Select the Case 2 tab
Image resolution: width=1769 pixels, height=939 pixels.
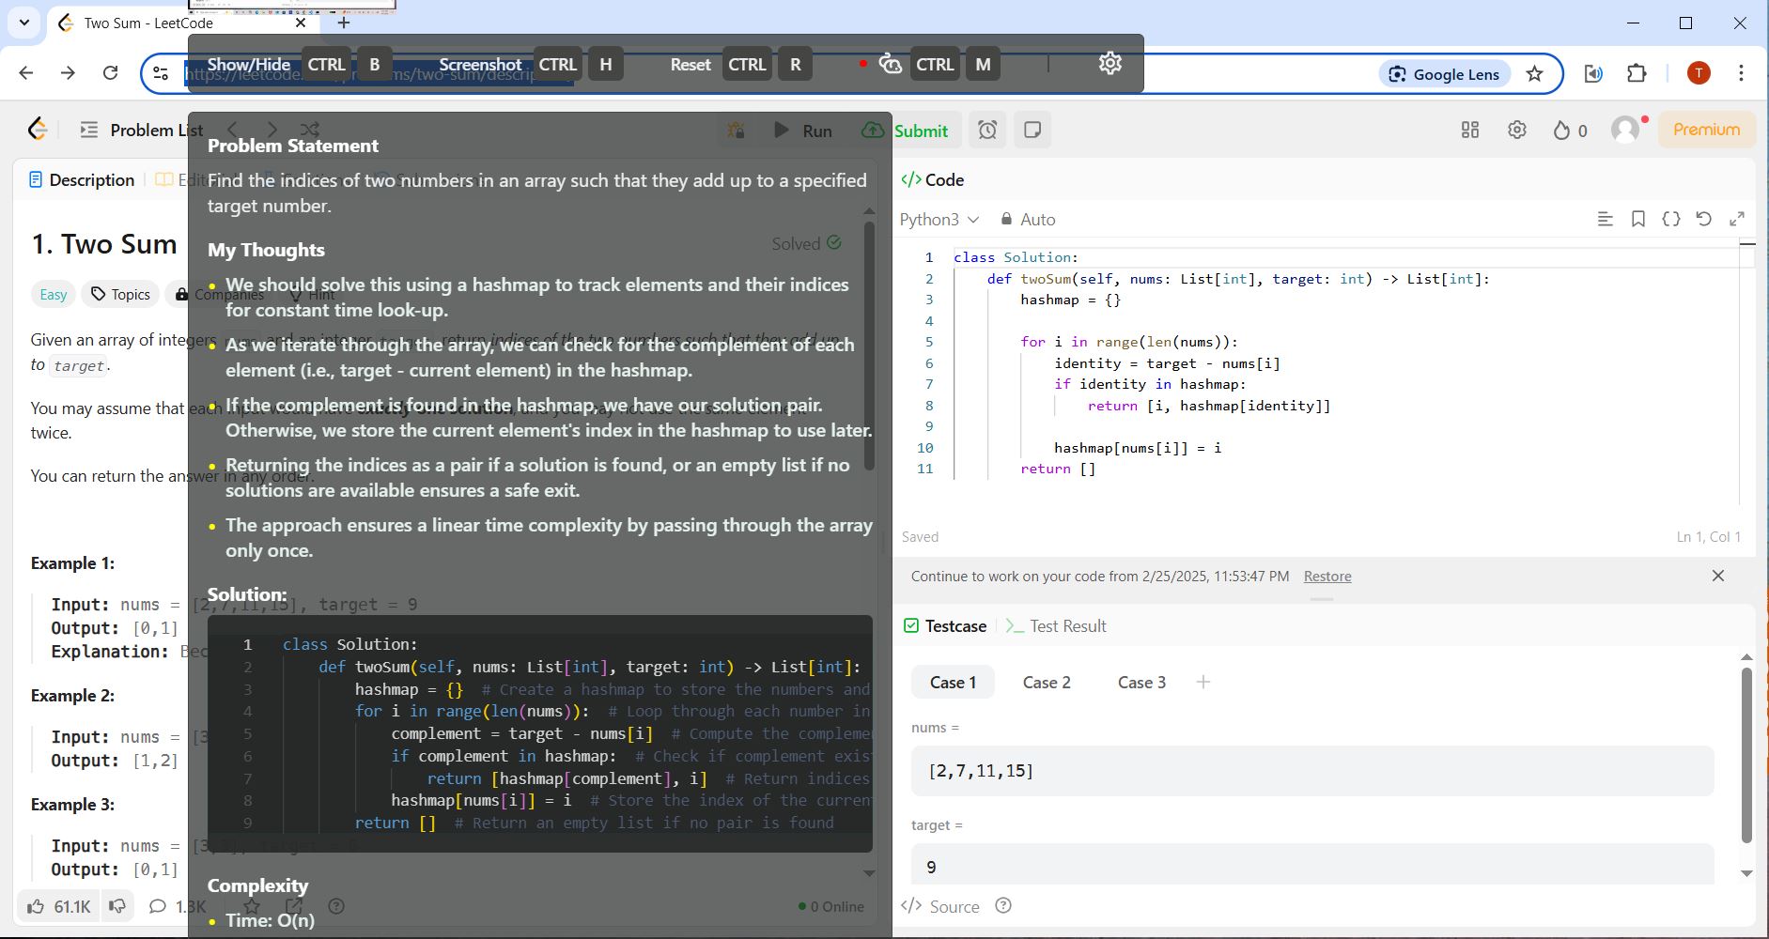1046,682
